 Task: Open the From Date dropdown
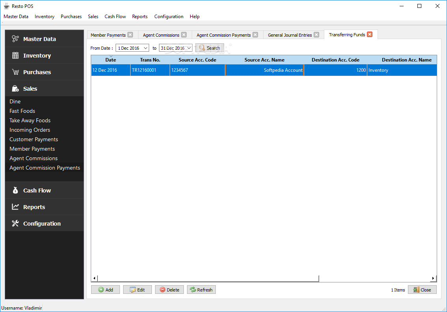(x=146, y=48)
